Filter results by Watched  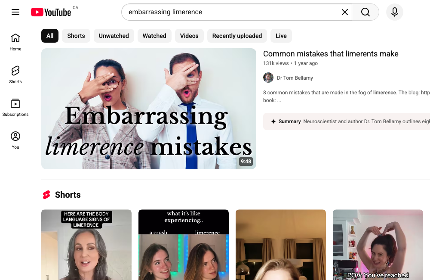click(154, 36)
